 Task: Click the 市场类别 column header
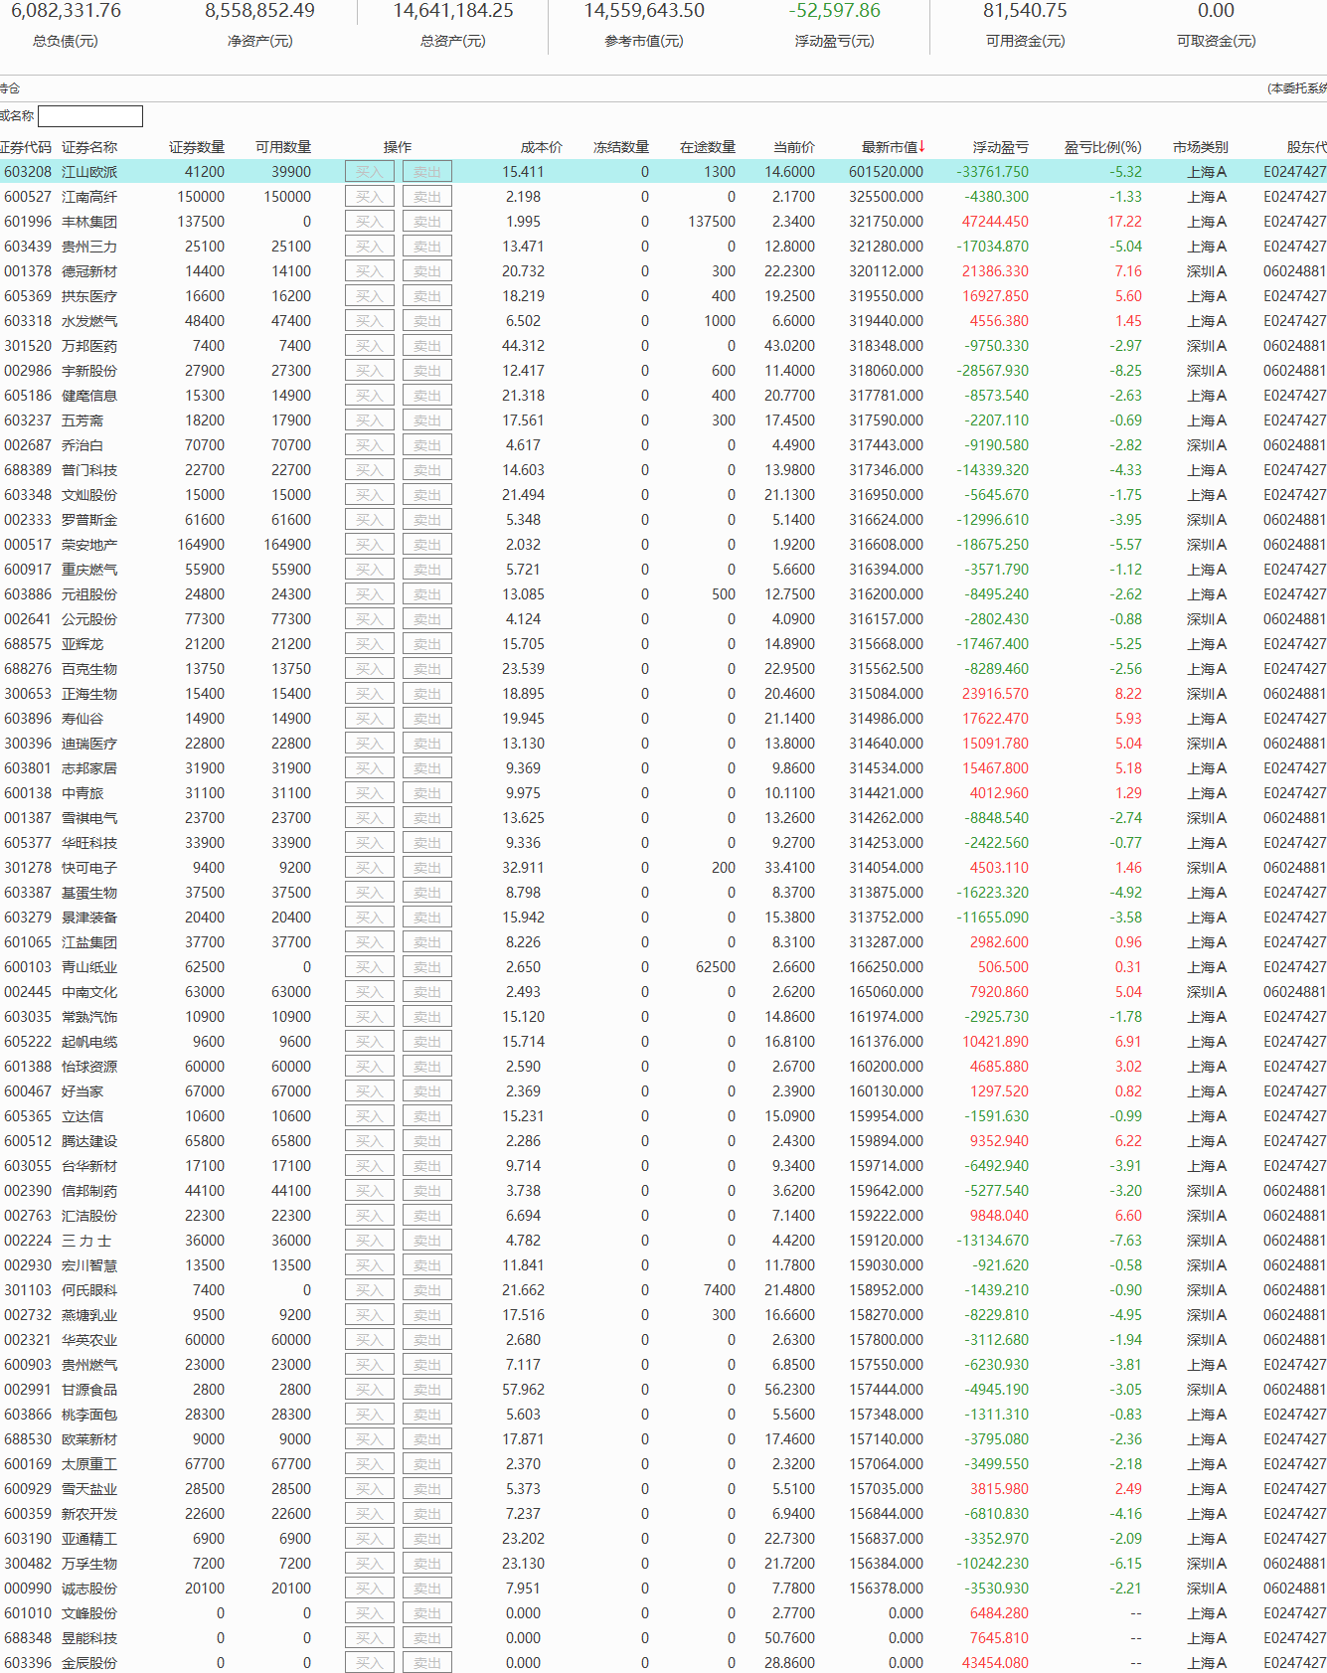click(x=1200, y=147)
